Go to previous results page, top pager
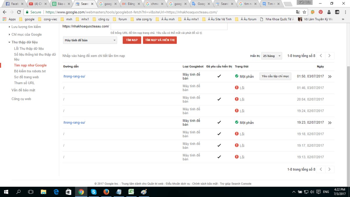Screen dimensions: 350x197 [x=321, y=56]
